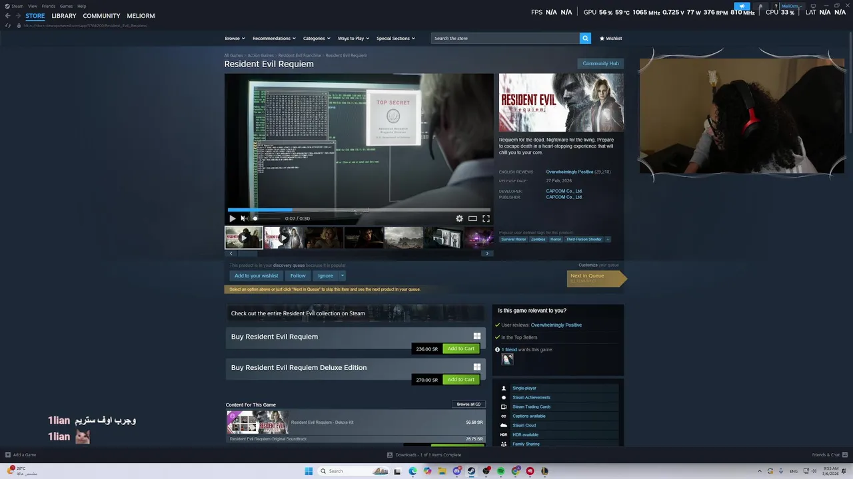The width and height of the screenshot is (853, 479).
Task: Open the Friends menu
Action: [x=49, y=6]
